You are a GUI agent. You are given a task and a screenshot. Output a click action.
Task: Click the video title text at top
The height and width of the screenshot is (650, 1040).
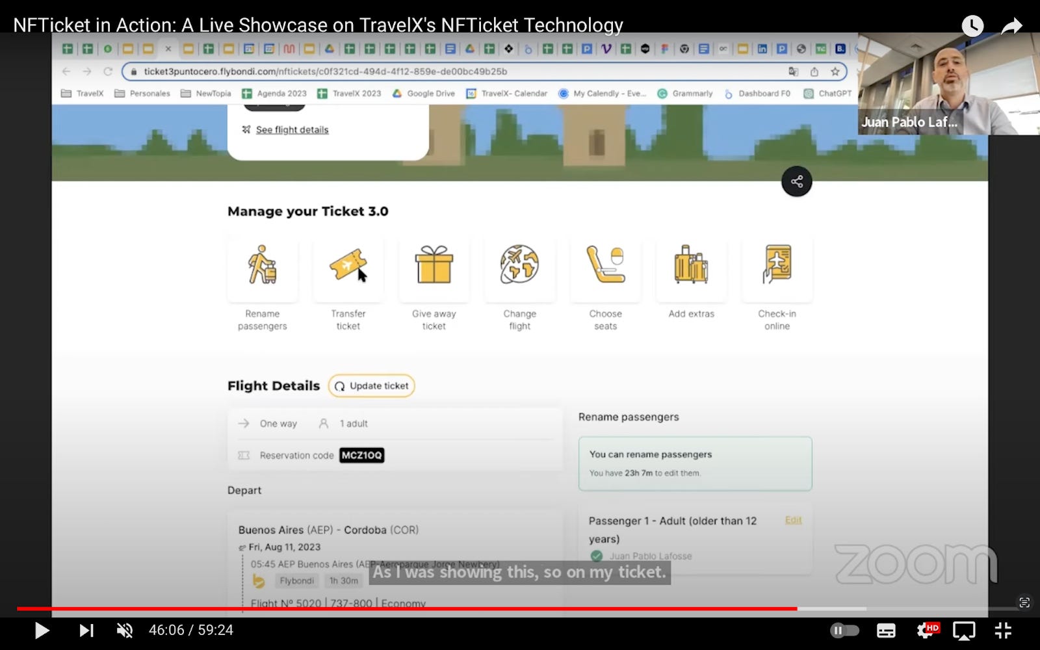tap(318, 25)
